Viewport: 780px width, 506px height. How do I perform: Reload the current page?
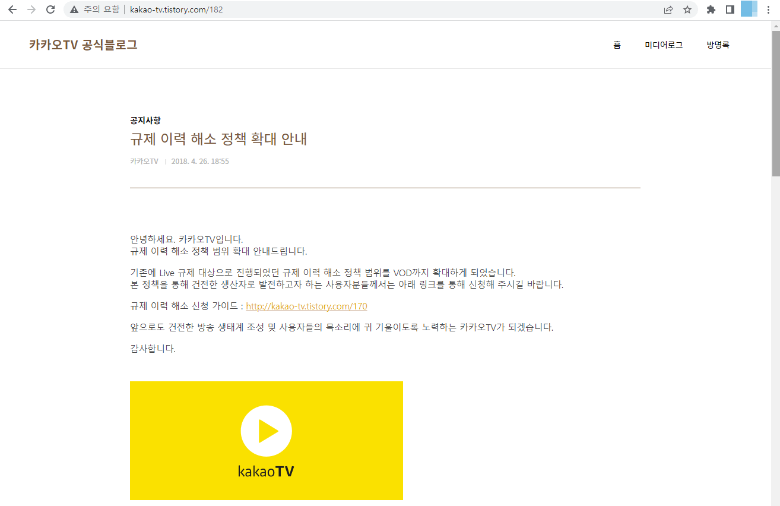pyautogui.click(x=50, y=9)
